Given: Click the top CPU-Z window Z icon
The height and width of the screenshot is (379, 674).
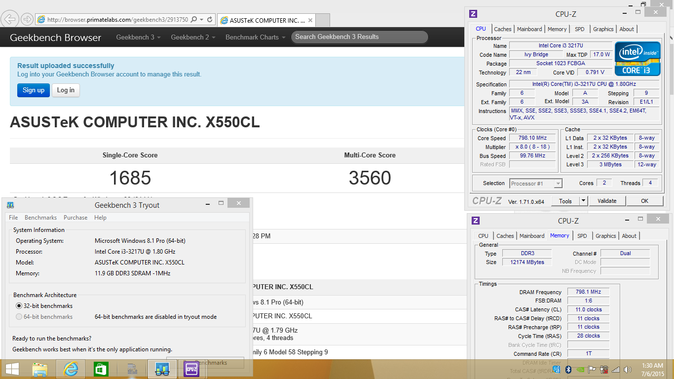Looking at the screenshot, I should click(473, 14).
